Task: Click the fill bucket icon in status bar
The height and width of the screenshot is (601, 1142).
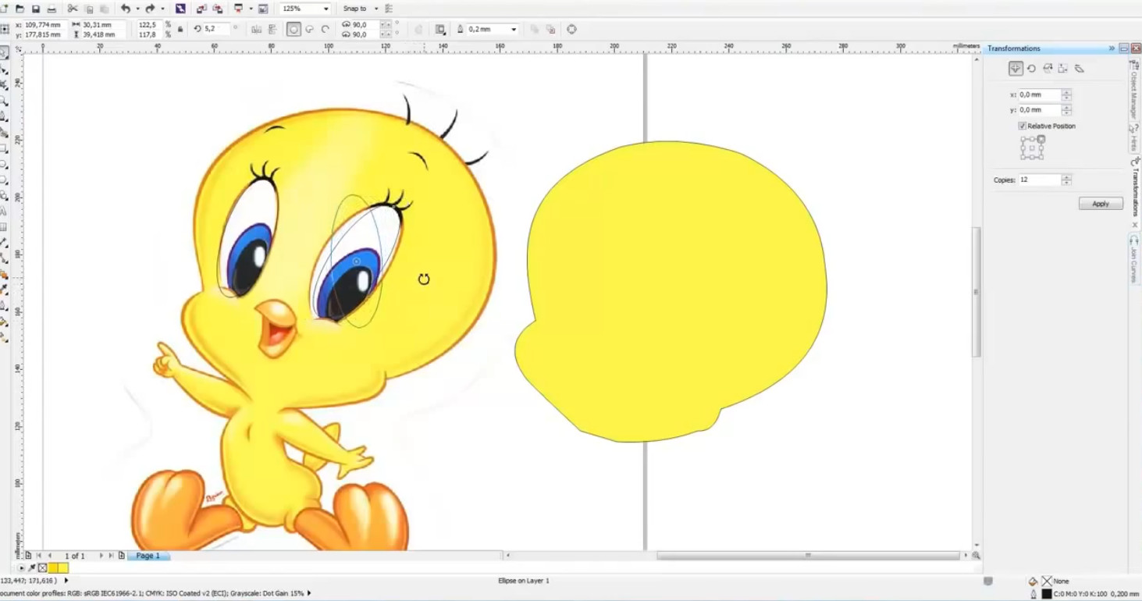Action: tap(1033, 581)
